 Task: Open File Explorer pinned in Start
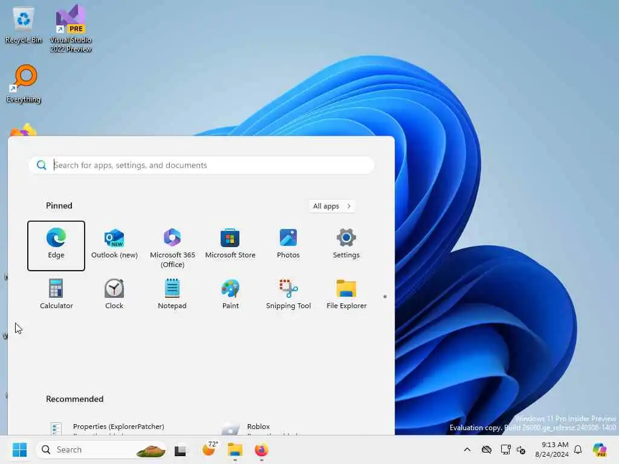346,294
